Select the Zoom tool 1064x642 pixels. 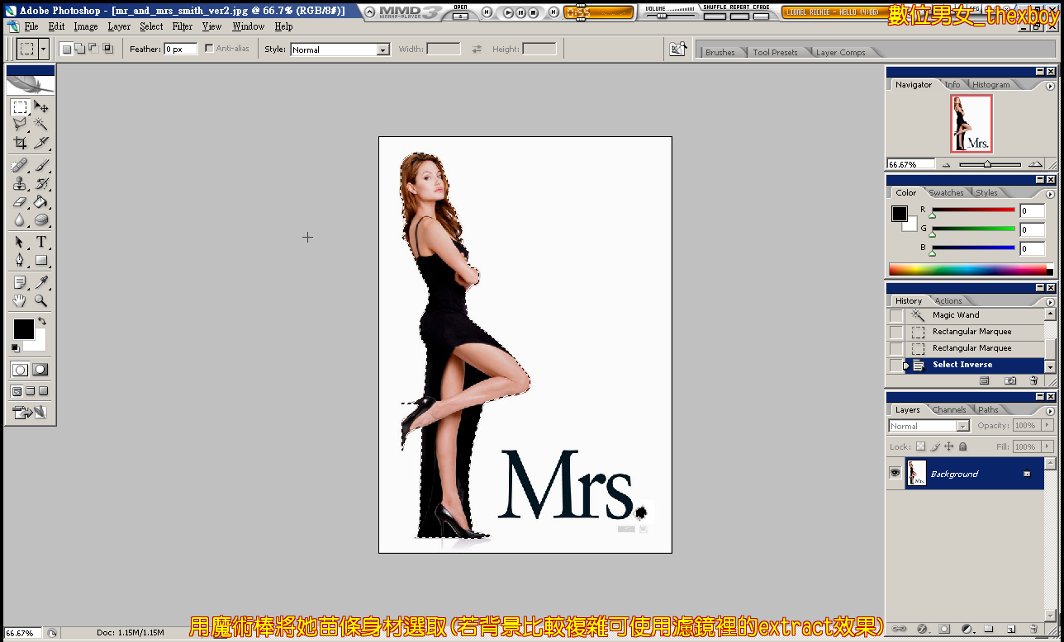[41, 301]
